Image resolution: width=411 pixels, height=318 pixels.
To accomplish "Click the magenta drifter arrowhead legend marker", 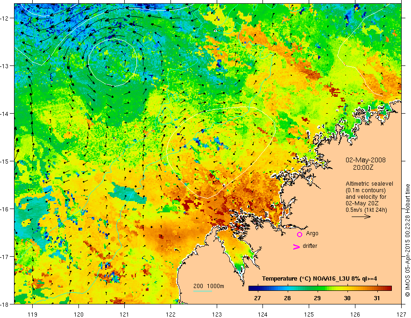I will (297, 246).
